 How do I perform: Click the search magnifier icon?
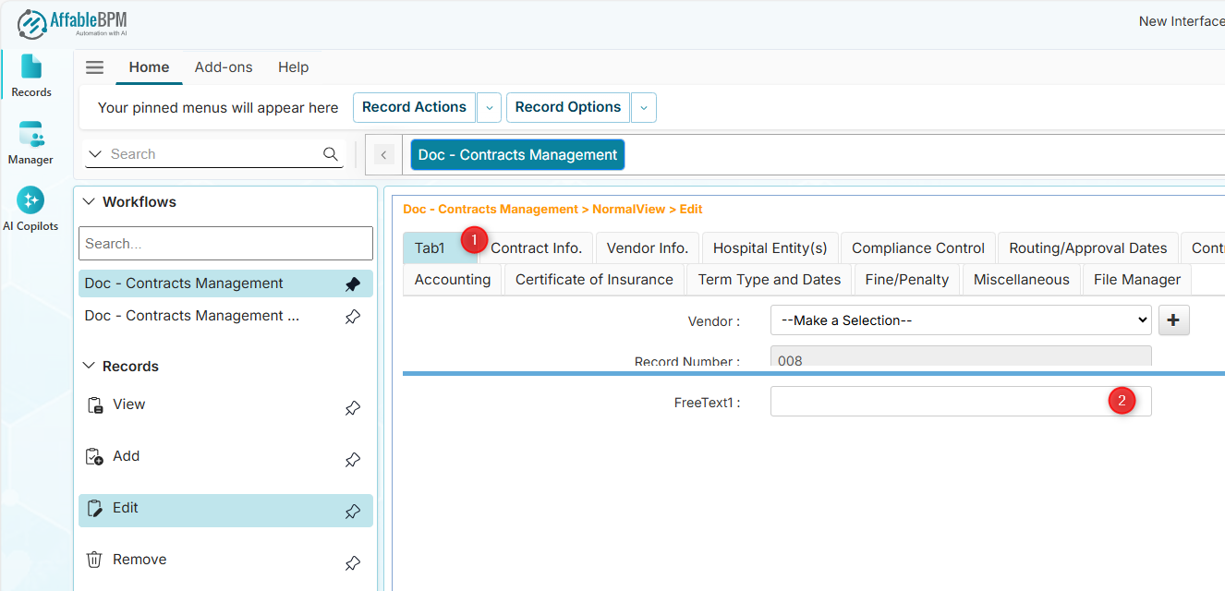[x=331, y=154]
